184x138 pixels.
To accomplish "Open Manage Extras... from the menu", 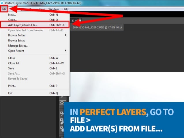I will click(x=35, y=46).
